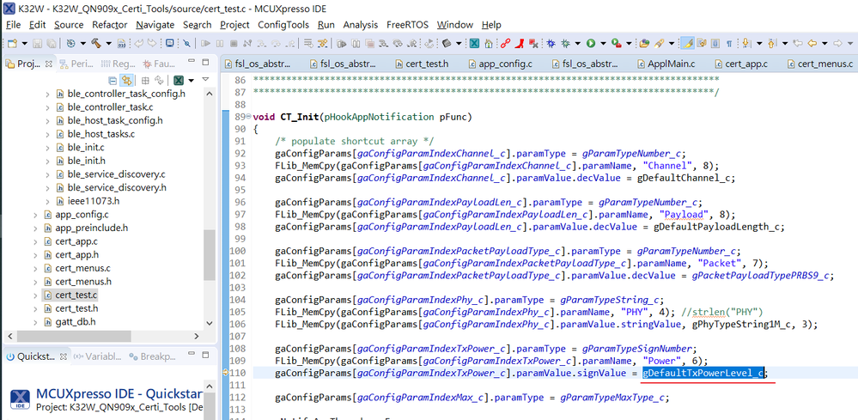The height and width of the screenshot is (420, 858).
Task: Click Collapse All in Project Explorer
Action: (x=113, y=81)
